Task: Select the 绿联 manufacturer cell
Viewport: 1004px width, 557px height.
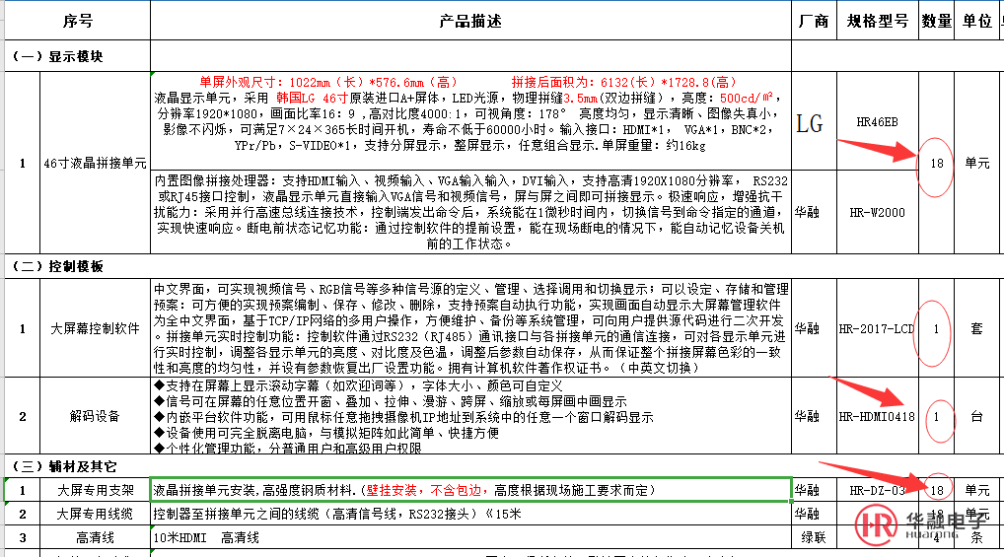Action: [814, 537]
